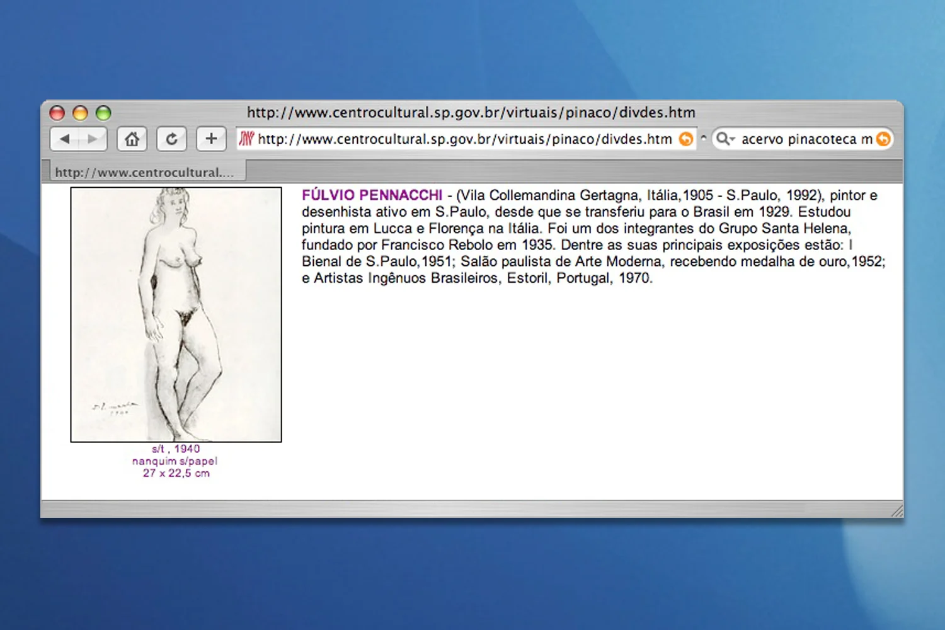Click orange snapback arrow in search field
945x630 pixels.
pos(883,139)
